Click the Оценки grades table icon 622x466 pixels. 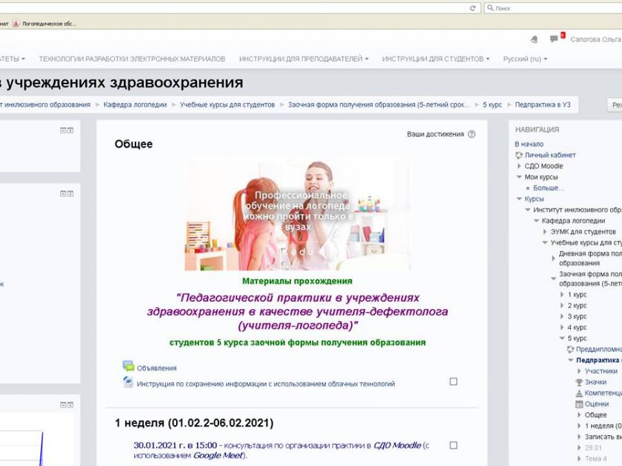pyautogui.click(x=579, y=404)
